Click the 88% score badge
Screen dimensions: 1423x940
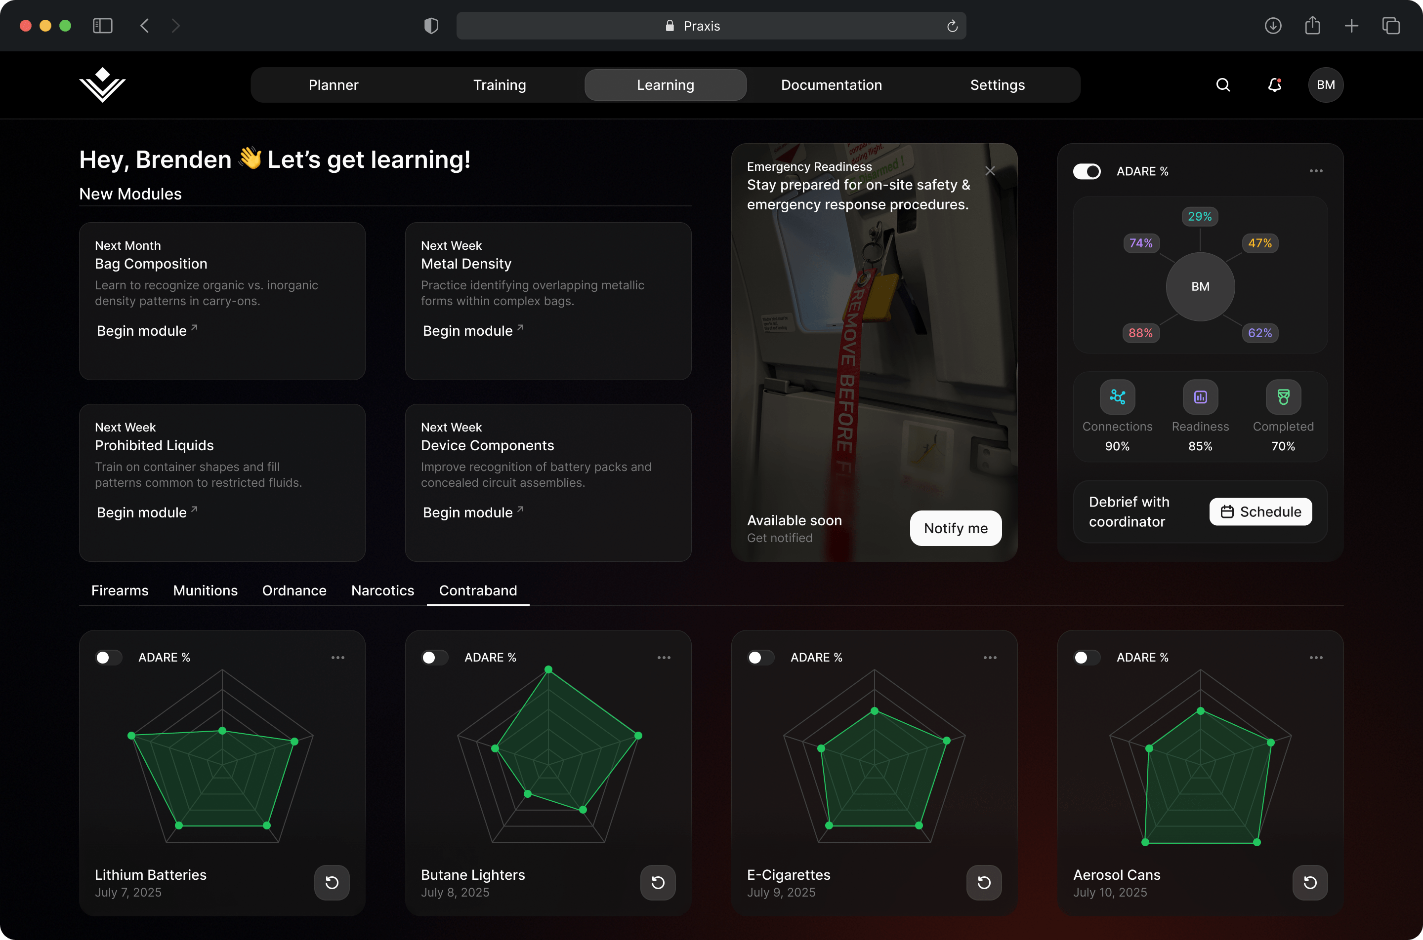[x=1140, y=333]
